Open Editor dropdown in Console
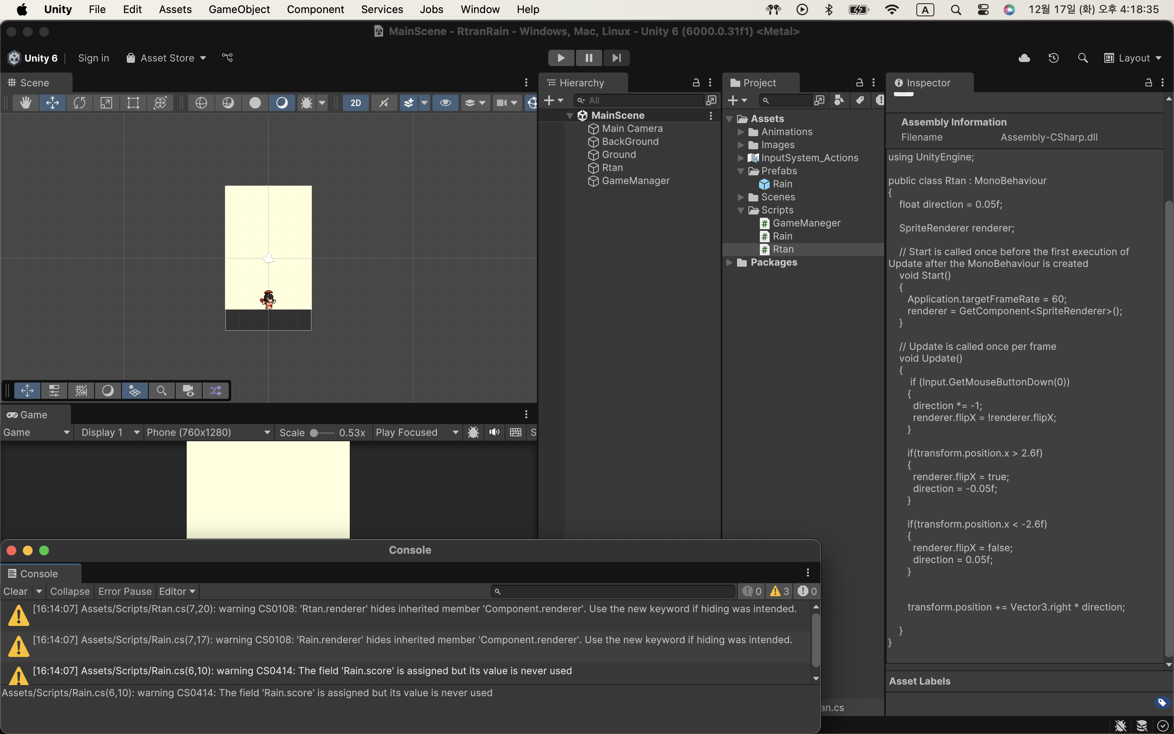Viewport: 1174px width, 734px height. pos(177,591)
